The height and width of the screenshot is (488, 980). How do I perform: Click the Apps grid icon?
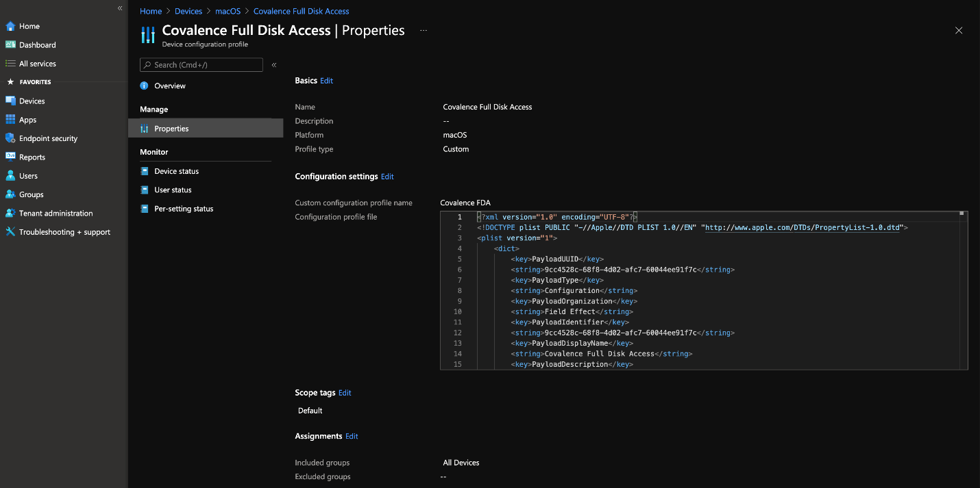(10, 120)
